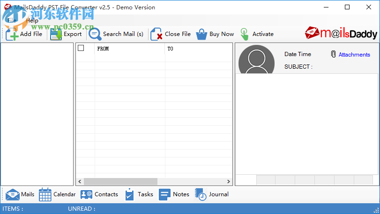
Task: Click the horizontal scrollbar left arrow
Action: (x=80, y=181)
